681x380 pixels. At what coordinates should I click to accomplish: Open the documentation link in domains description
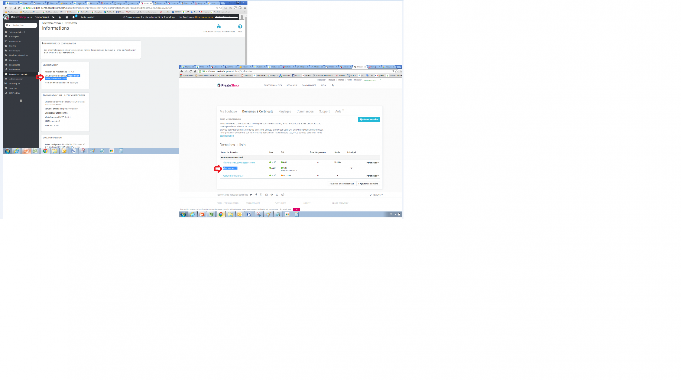coord(226,136)
